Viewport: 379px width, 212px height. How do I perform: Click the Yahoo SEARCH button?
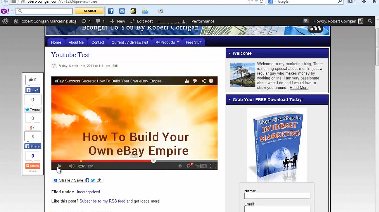tap(90, 11)
